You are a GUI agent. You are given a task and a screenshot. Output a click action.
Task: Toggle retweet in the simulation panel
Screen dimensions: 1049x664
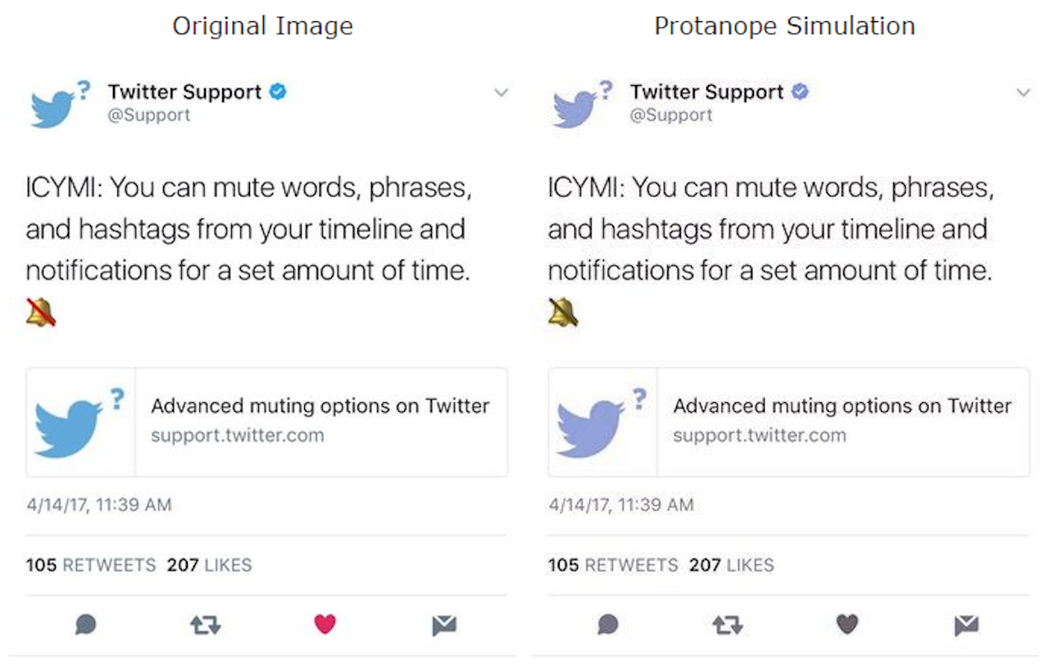coord(727,624)
